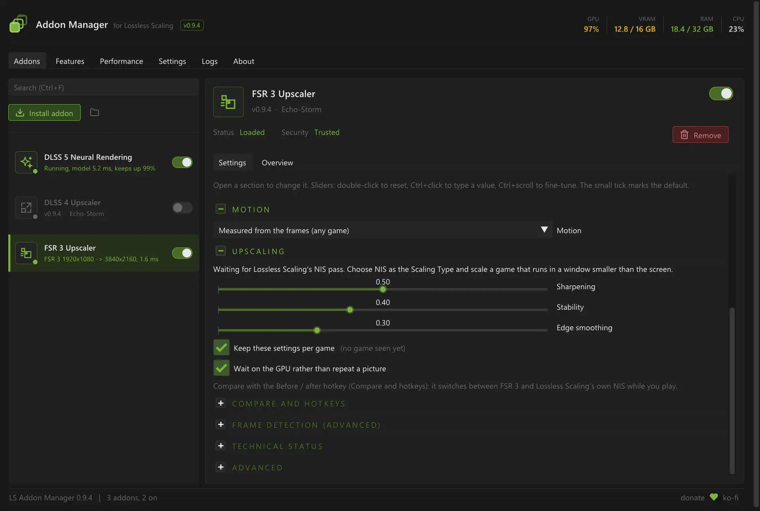Screen dimensions: 760x511
Task: Click the Sharpening slider handle
Action: pos(383,289)
